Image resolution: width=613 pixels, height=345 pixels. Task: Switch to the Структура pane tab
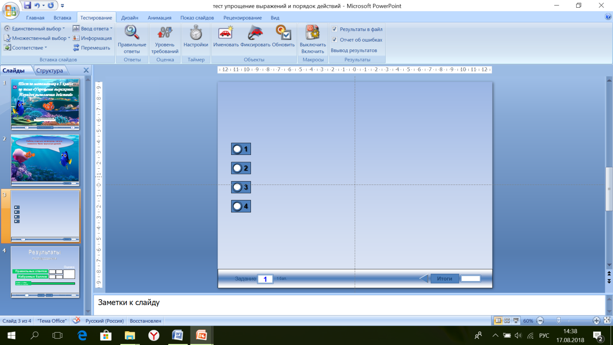coord(50,70)
